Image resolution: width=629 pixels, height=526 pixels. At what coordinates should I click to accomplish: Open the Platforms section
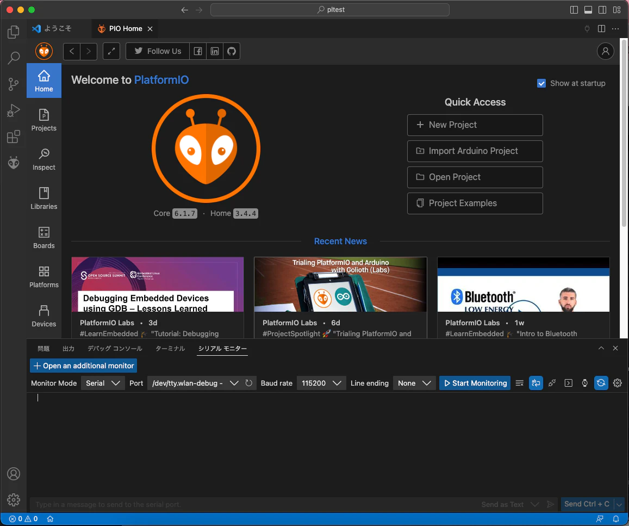tap(43, 277)
